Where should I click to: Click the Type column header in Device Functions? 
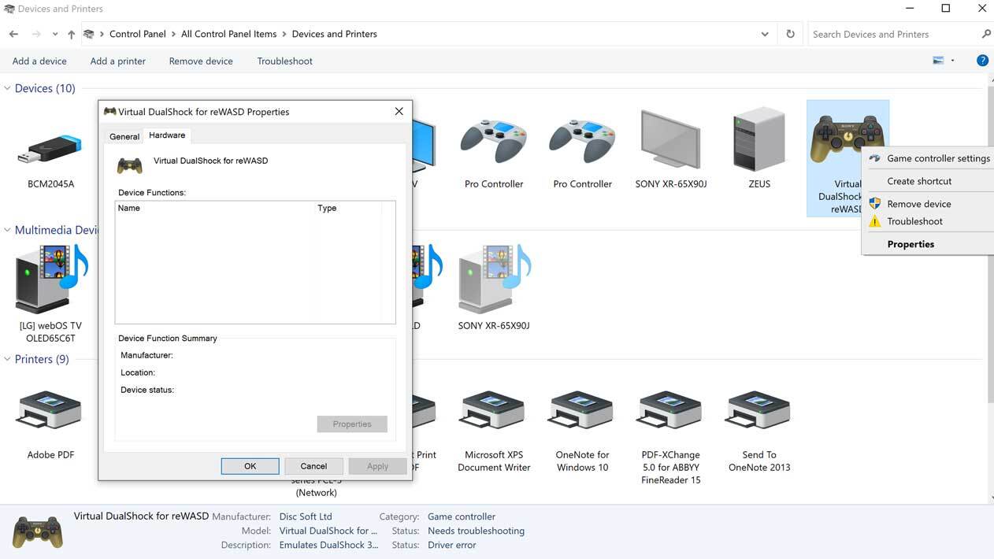tap(347, 208)
